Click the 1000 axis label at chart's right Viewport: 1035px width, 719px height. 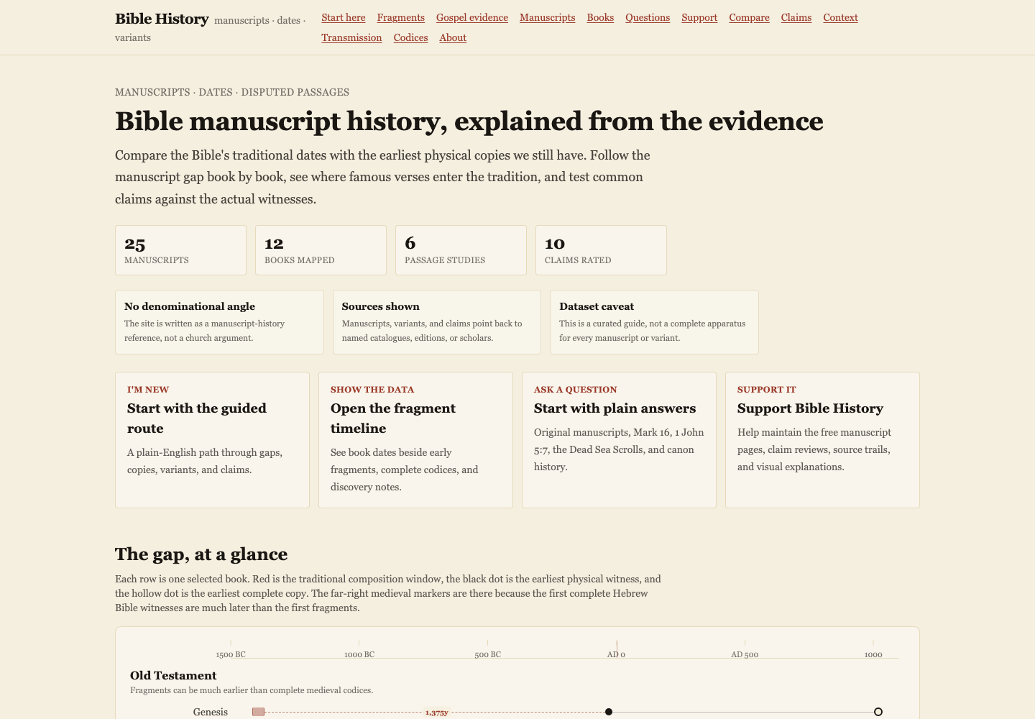tap(873, 654)
